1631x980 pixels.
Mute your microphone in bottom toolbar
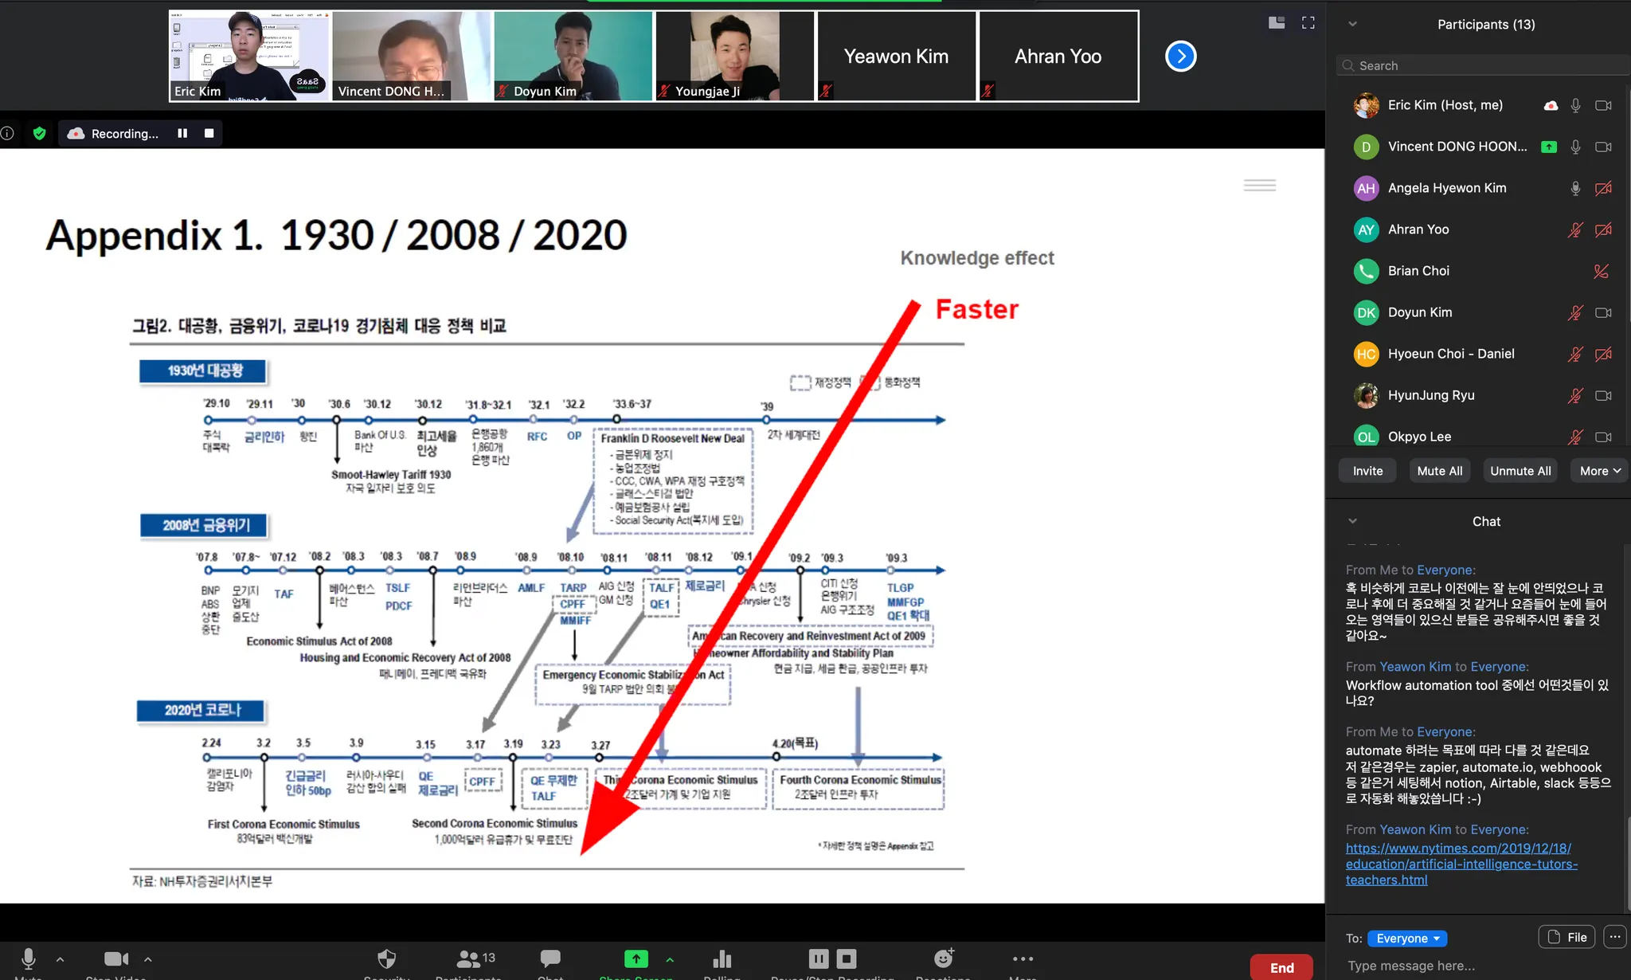click(29, 958)
